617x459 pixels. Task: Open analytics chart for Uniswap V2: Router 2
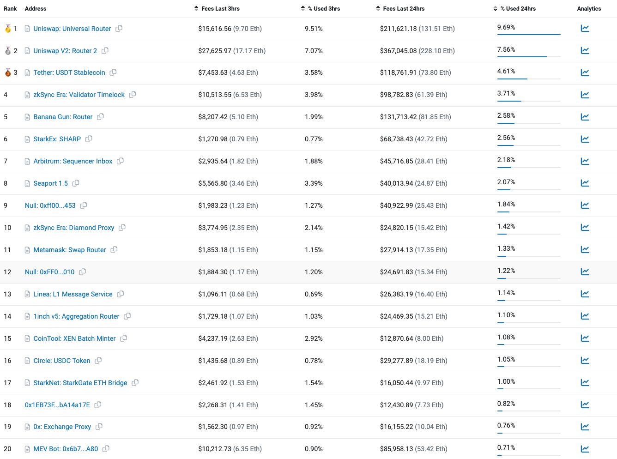[585, 50]
